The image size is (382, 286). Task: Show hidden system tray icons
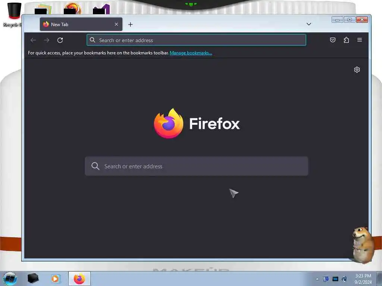pos(317,279)
